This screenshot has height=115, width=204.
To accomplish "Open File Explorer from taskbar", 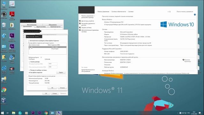I will 13,113.
